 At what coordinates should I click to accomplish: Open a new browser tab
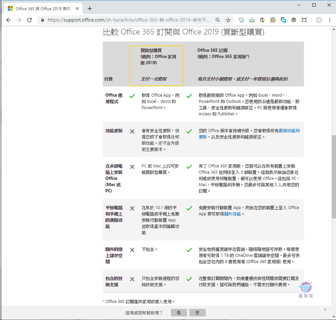(x=90, y=9)
